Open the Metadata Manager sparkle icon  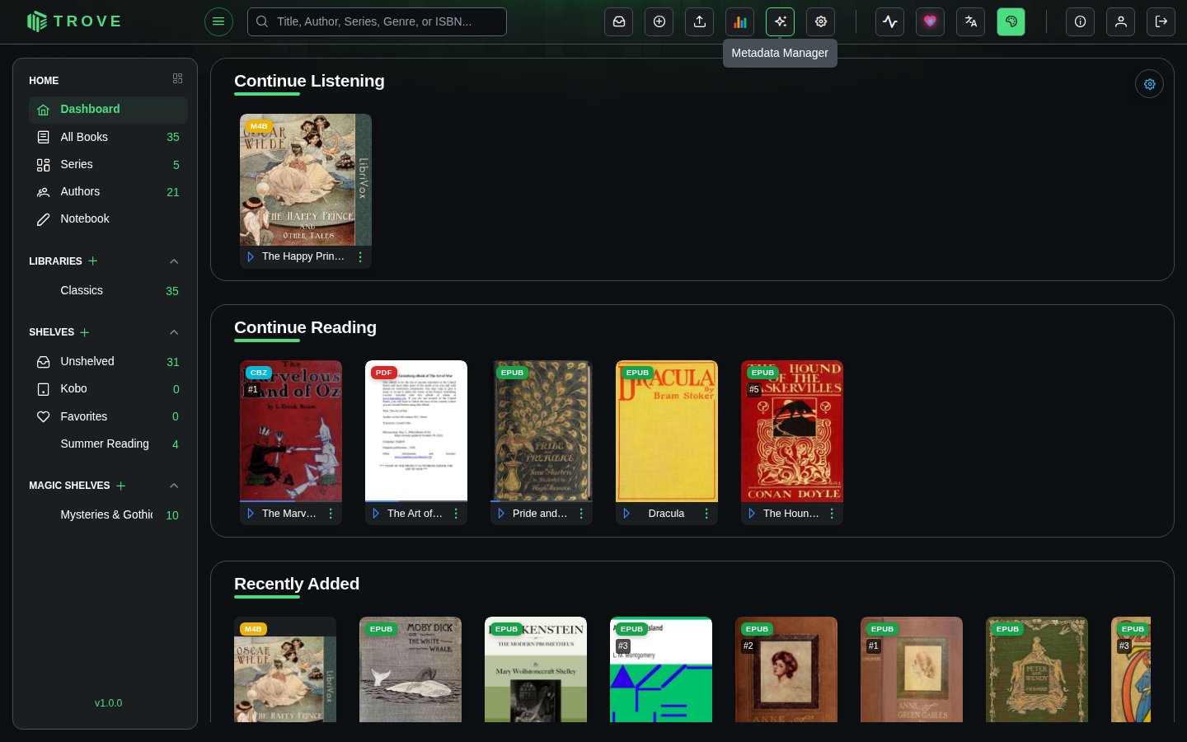coord(780,21)
